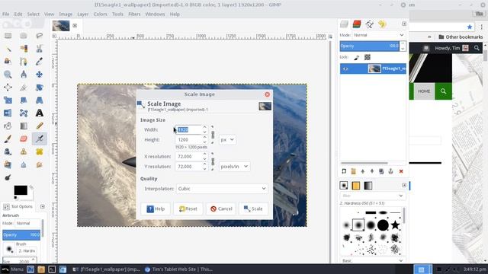
Task: Toggle lock pixels brush icon
Action: 357,57
